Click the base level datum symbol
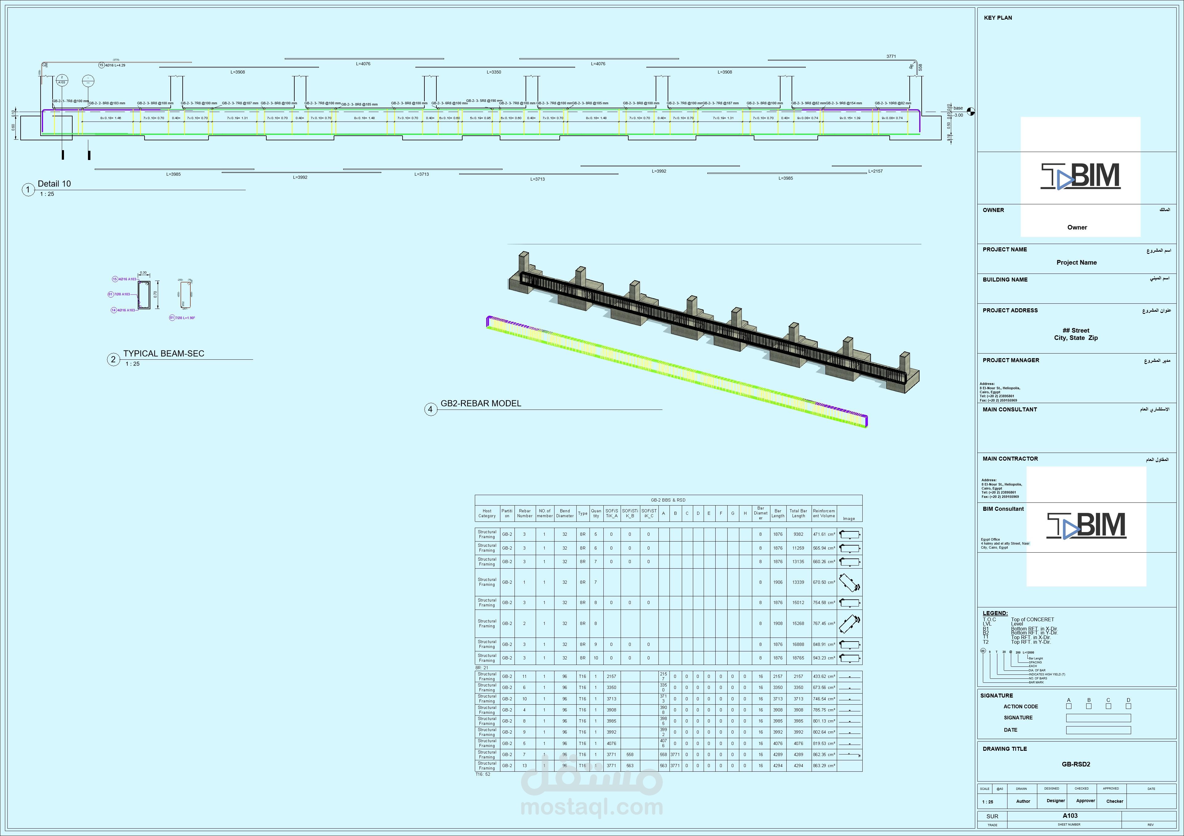 coord(971,111)
